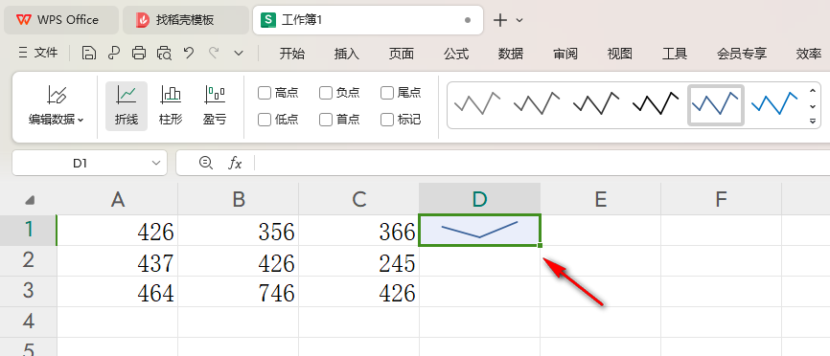
Task: Click the save icon in quick toolbar
Action: [x=89, y=53]
